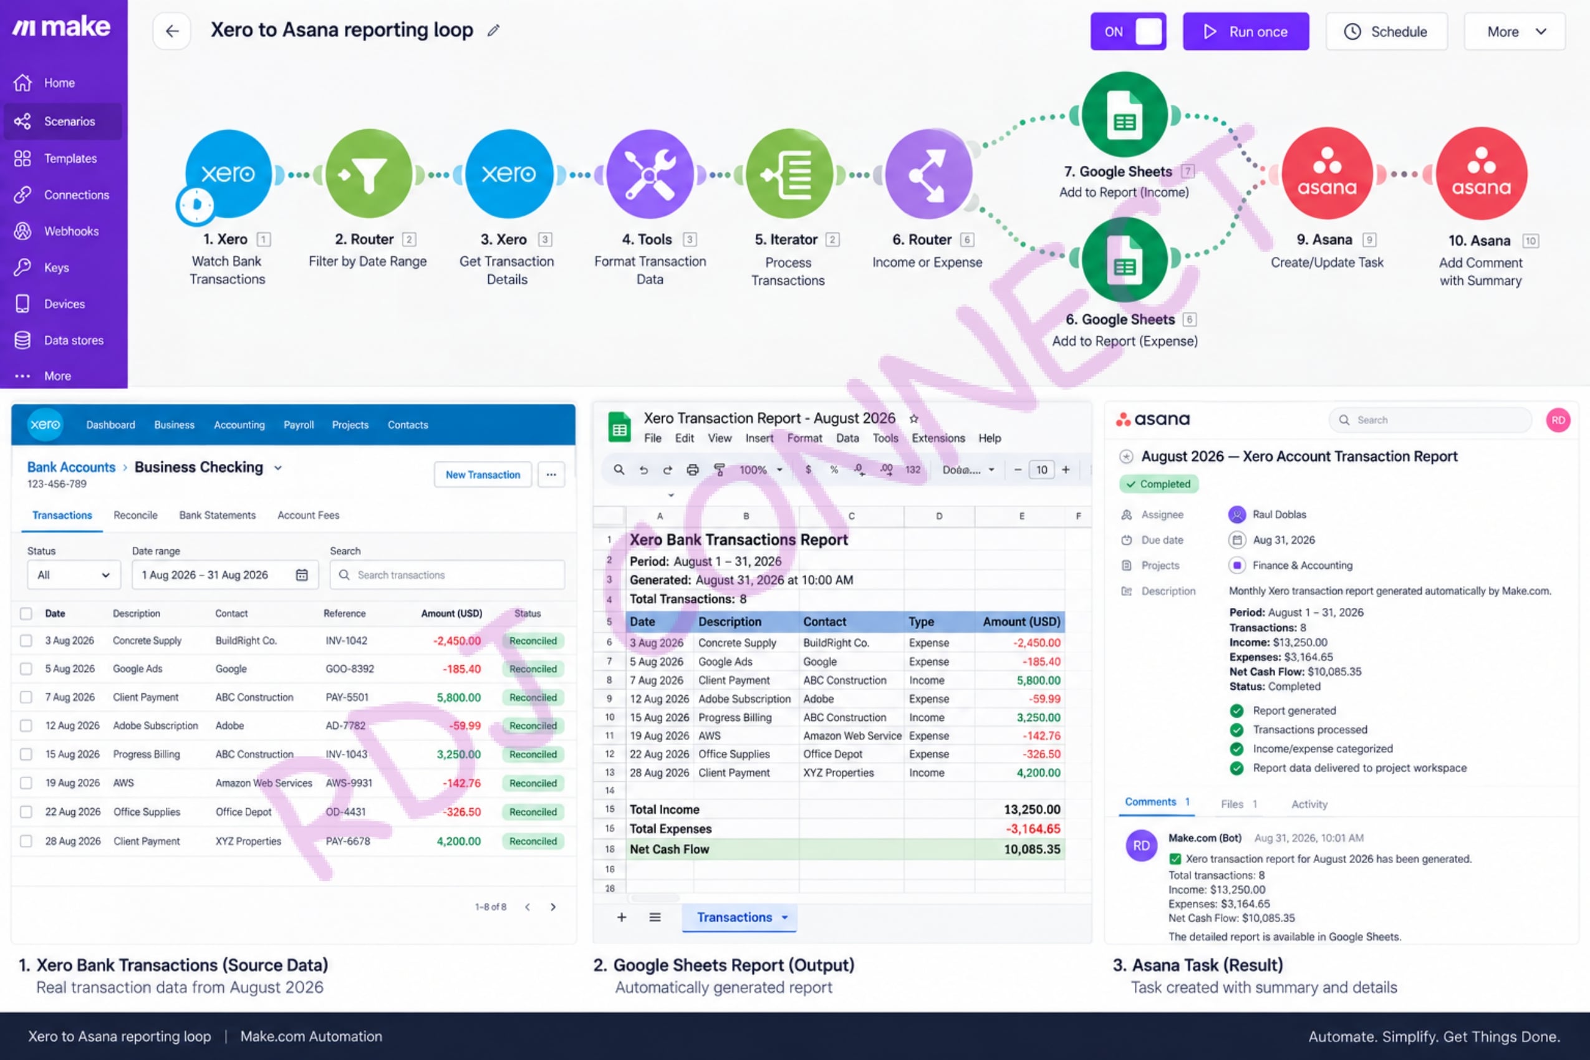Screen dimensions: 1590x1060
Task: Open the Bank Statements tab
Action: [218, 515]
